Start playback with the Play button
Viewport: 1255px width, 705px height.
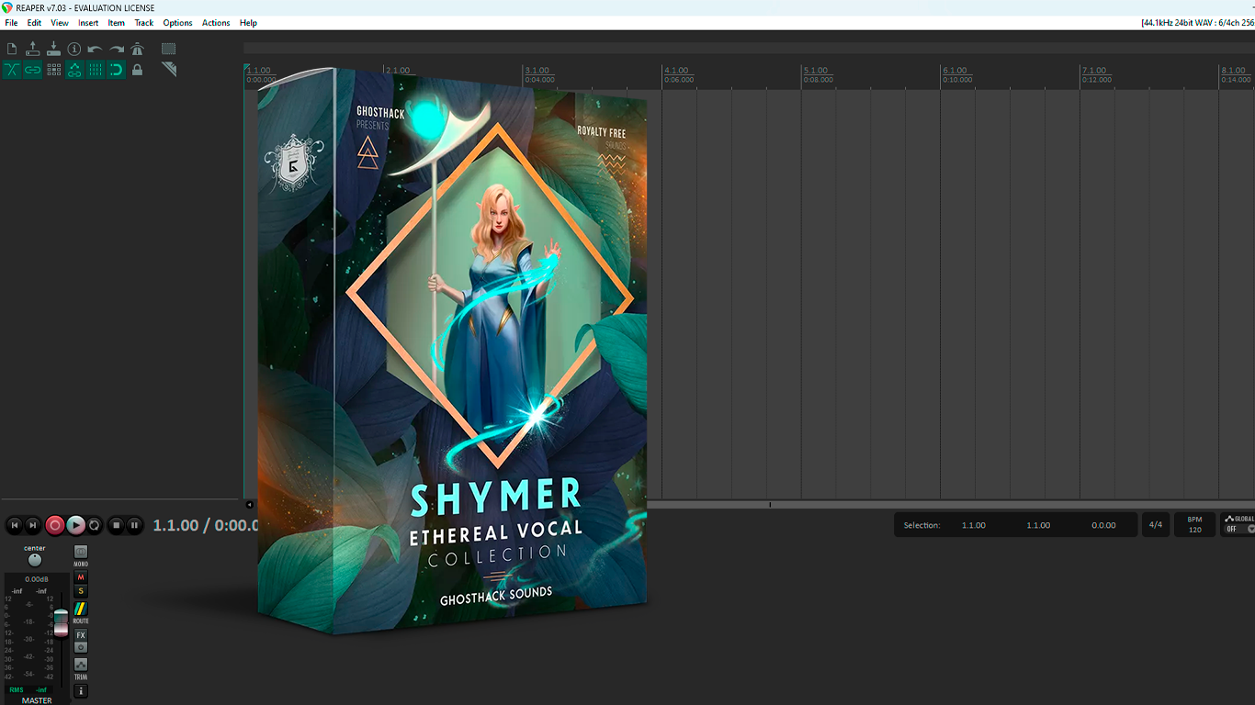[76, 525]
